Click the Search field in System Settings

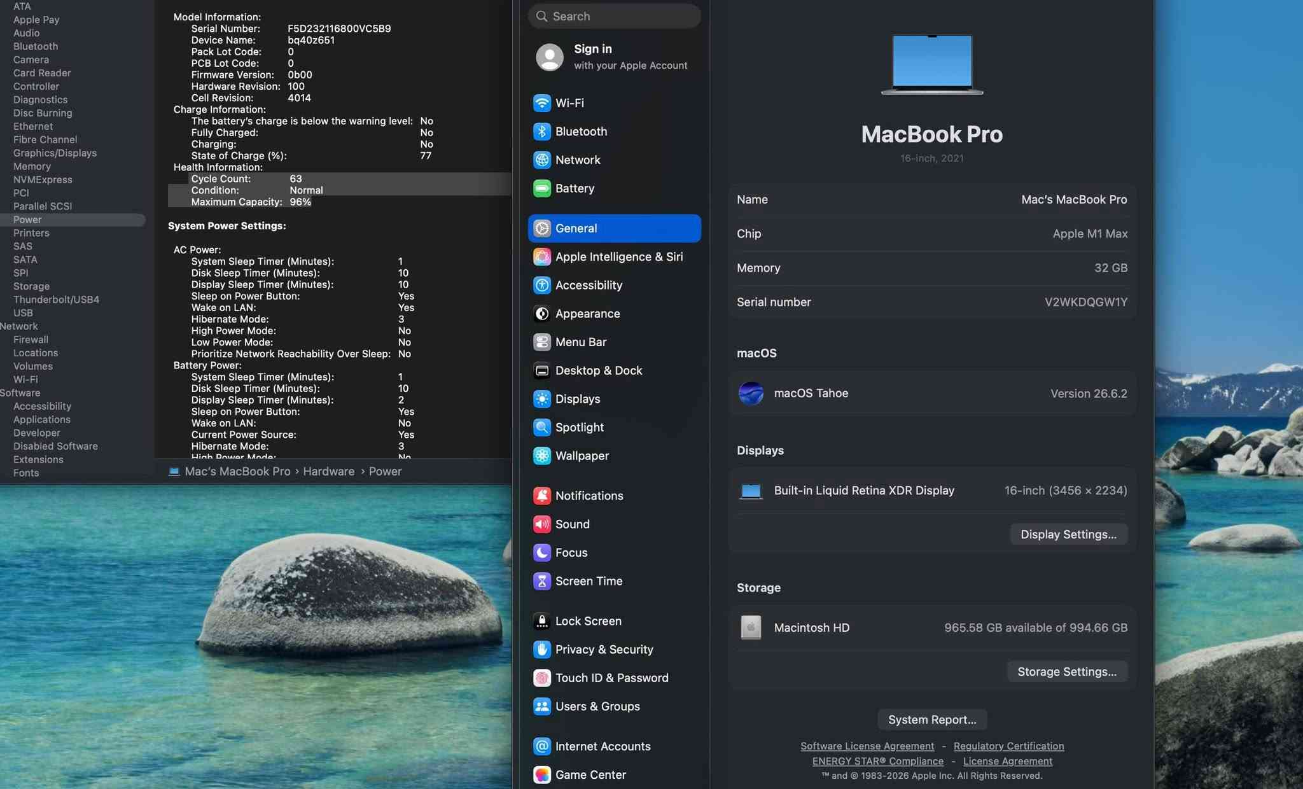614,17
